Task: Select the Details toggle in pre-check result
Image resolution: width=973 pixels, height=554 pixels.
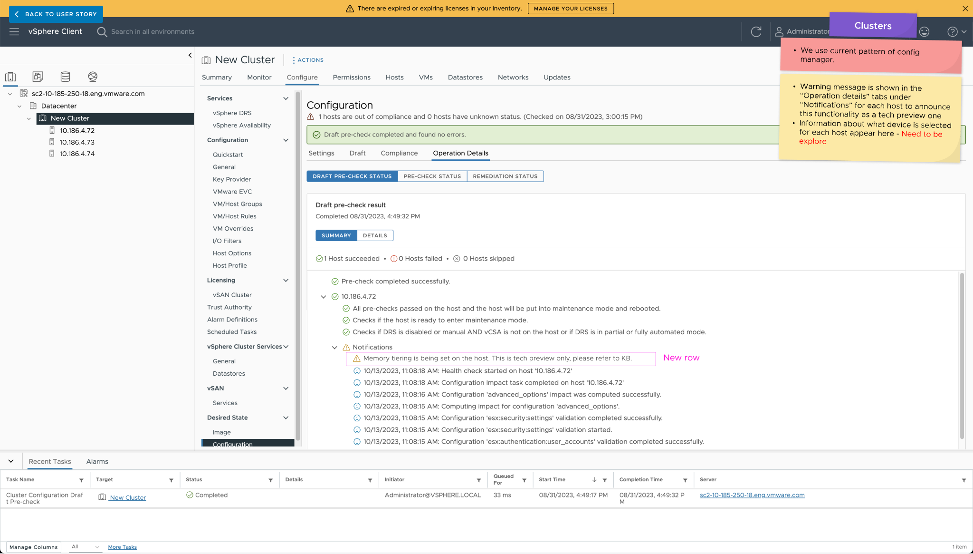Action: tap(375, 235)
